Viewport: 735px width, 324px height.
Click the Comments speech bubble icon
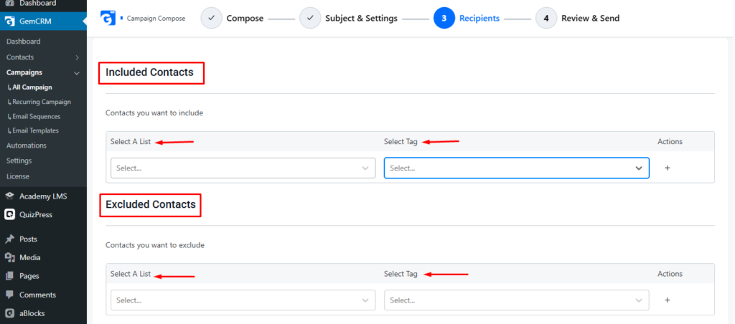(9, 295)
